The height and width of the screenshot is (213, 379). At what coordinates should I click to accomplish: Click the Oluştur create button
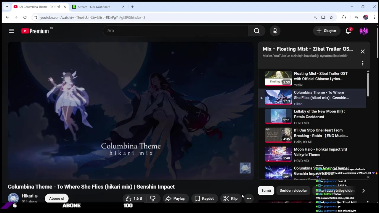tap(326, 31)
